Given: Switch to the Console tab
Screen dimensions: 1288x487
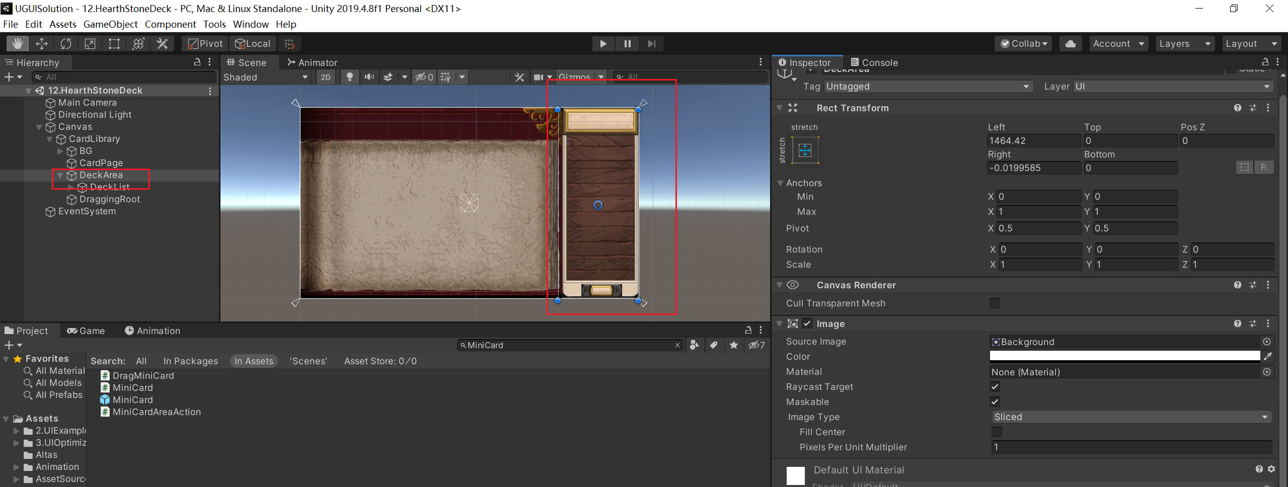Looking at the screenshot, I should tap(874, 62).
